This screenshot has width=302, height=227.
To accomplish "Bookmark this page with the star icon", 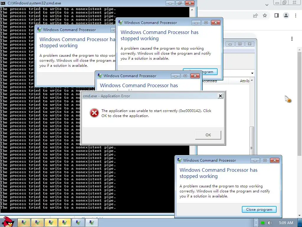I will click(x=265, y=15).
